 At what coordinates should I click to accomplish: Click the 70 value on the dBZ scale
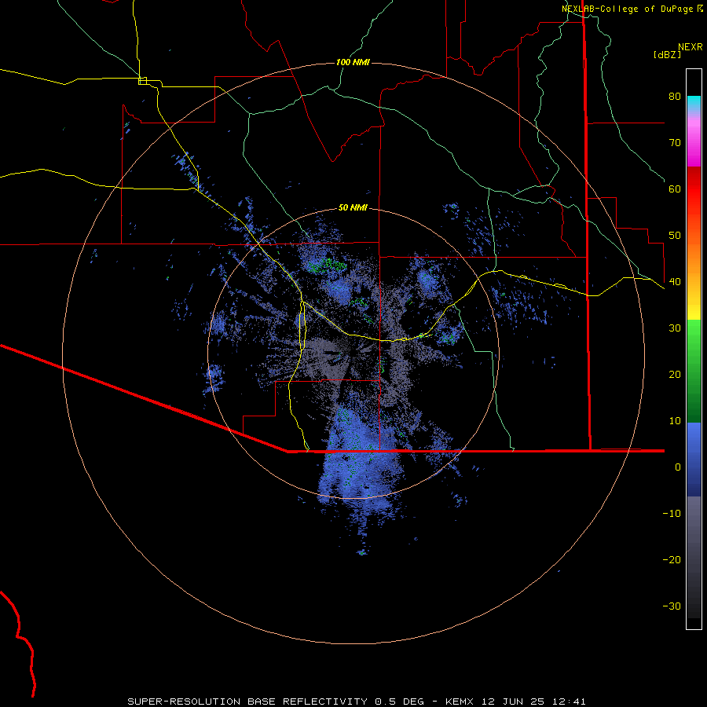[675, 143]
